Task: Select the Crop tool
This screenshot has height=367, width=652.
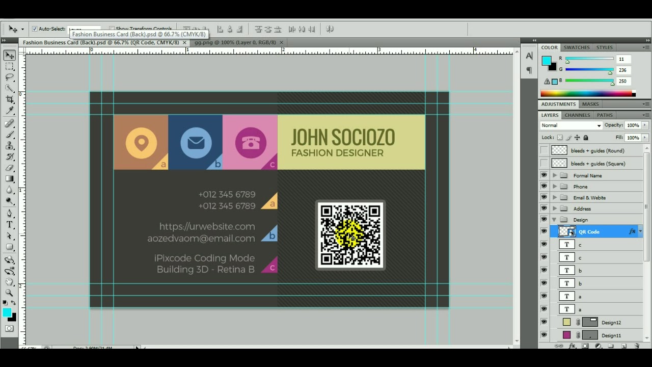Action: pyautogui.click(x=10, y=99)
